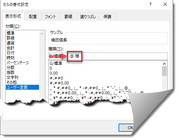Image resolution: width=178 pixels, height=140 pixels.
Task: Select the 数値 category
Action: (11, 38)
